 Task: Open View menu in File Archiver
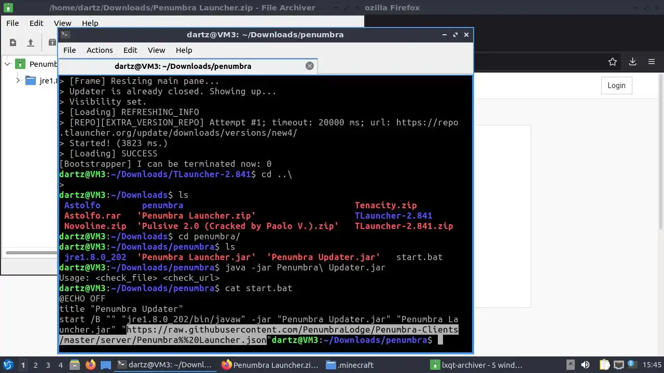[62, 23]
